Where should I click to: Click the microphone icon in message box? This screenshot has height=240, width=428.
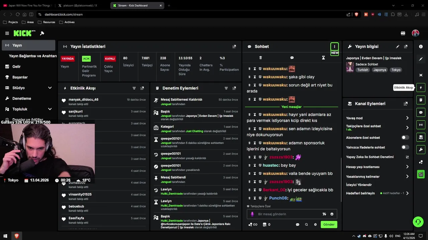[x=252, y=214]
